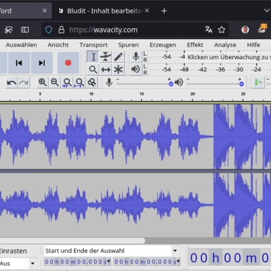
Task: Skip to end of track
Action: 42,63
